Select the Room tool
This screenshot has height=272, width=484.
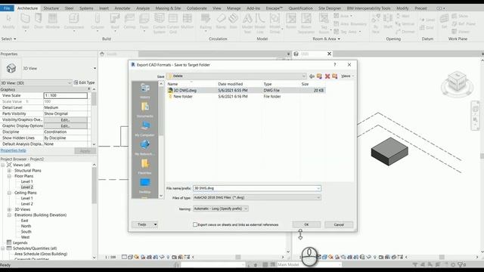[290, 21]
